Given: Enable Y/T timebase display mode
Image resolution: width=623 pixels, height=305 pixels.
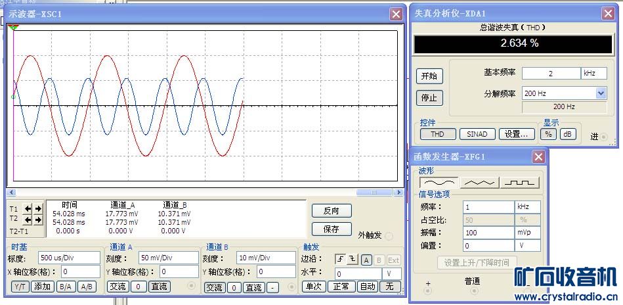Looking at the screenshot, I should (x=20, y=287).
